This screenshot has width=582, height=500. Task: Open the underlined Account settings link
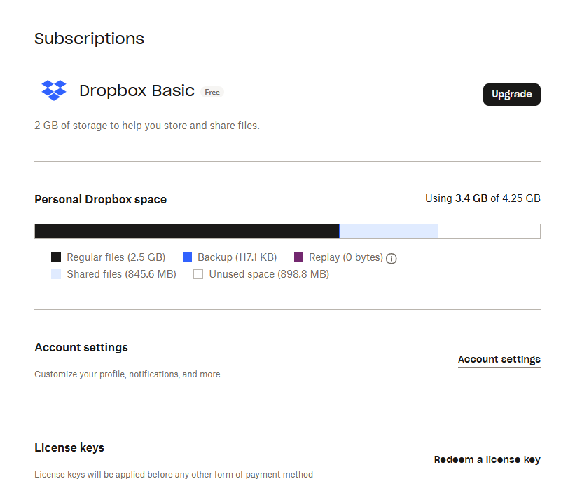point(499,359)
